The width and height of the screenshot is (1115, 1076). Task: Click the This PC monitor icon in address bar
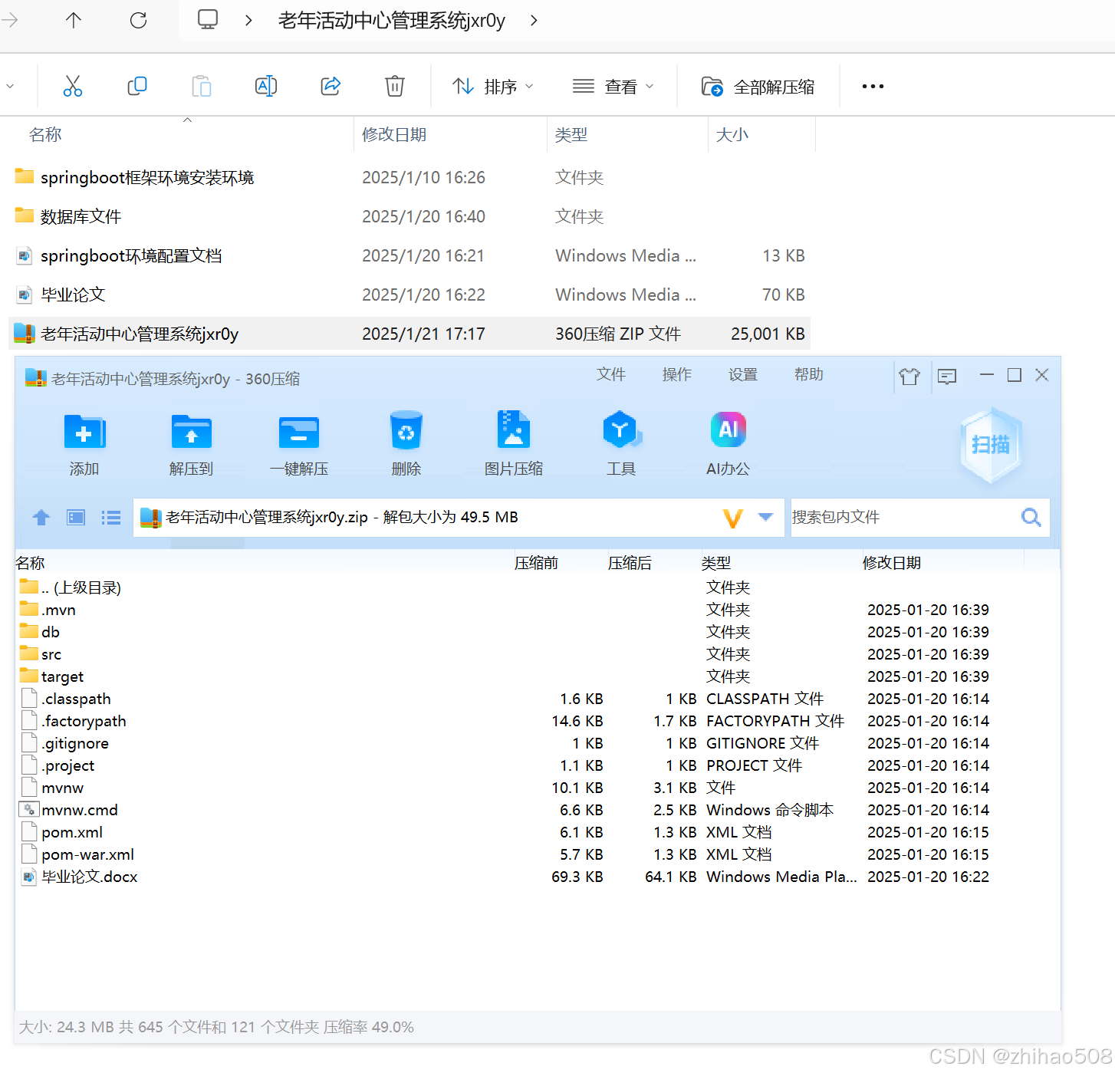(x=208, y=19)
